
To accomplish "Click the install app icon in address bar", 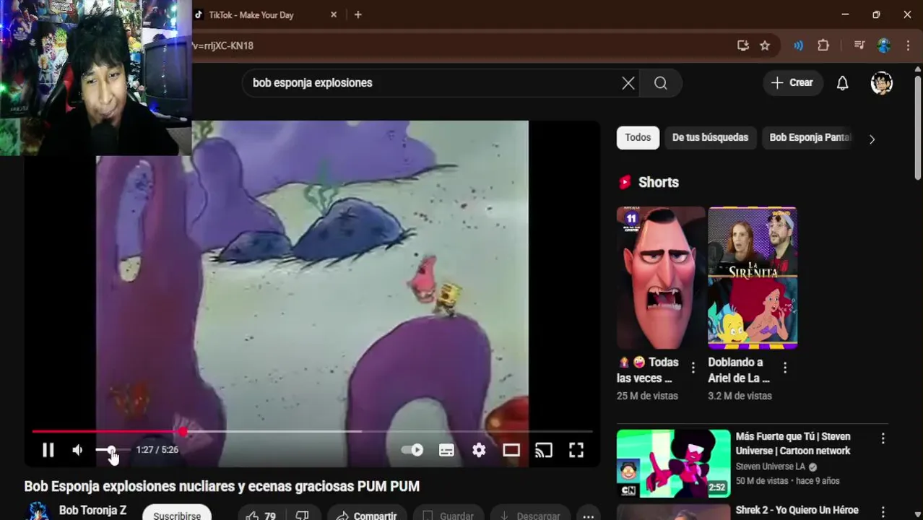I will [x=742, y=45].
